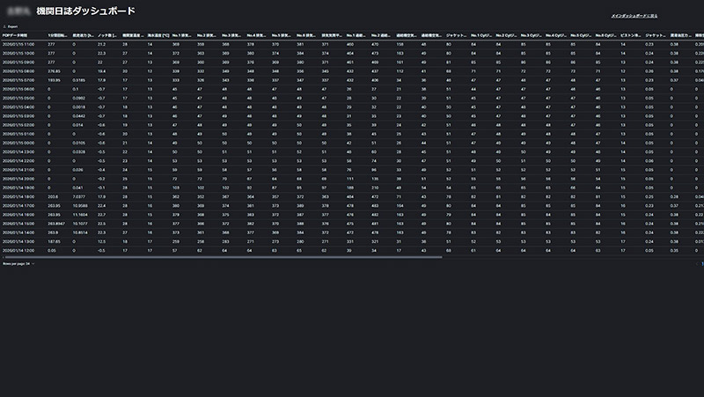Image resolution: width=704 pixels, height=397 pixels.
Task: Select the 2025/01/15 06:00 row timestamp
Action: (x=18, y=88)
